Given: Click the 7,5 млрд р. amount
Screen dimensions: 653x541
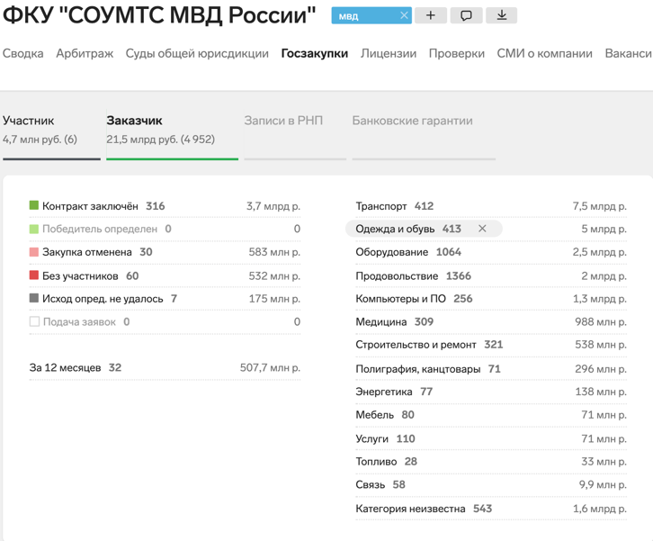Looking at the screenshot, I should [600, 206].
